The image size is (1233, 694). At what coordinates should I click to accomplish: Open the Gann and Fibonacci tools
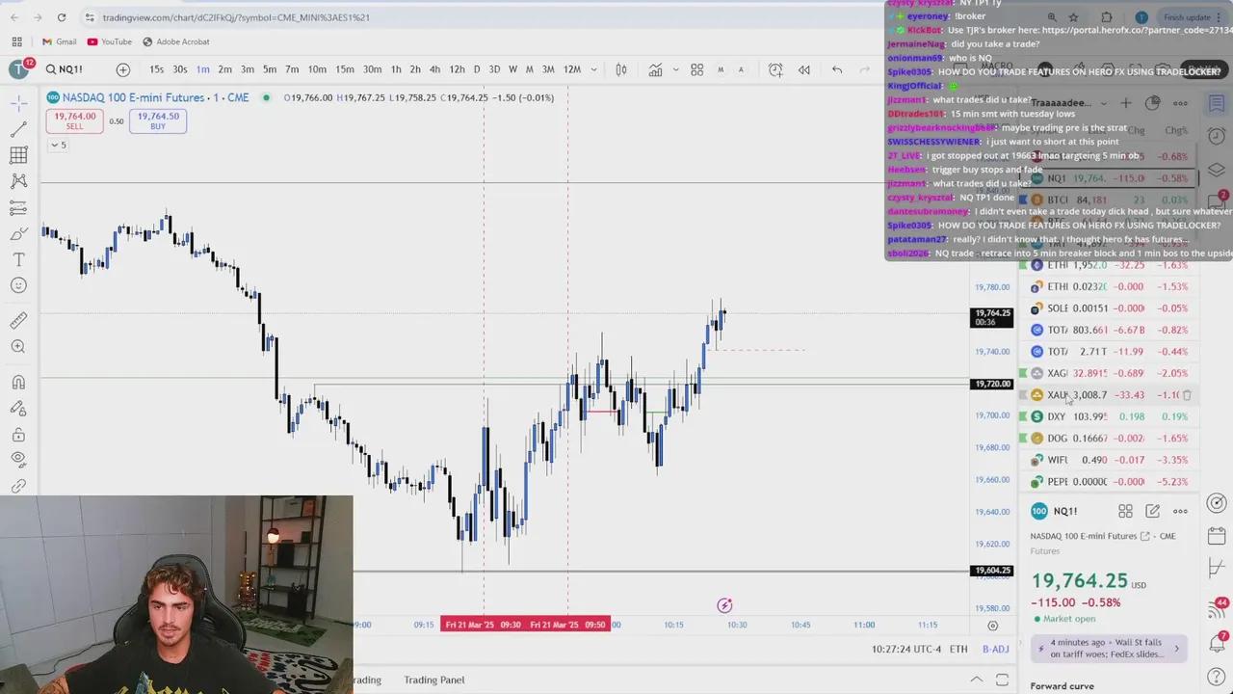click(x=18, y=155)
